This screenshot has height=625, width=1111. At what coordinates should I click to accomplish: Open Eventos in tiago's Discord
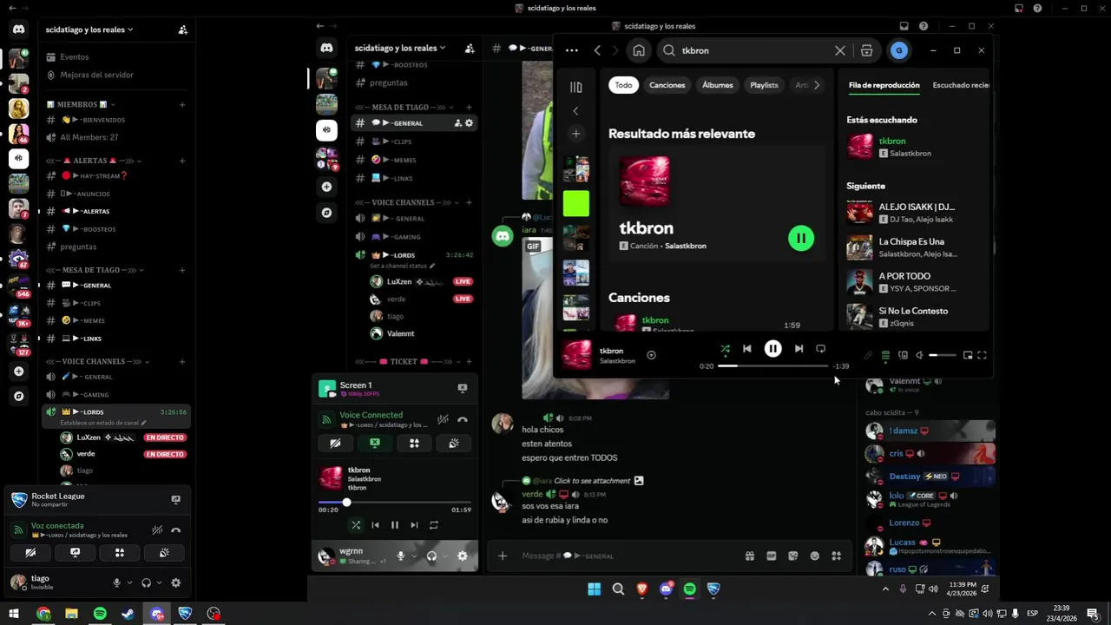click(x=74, y=56)
